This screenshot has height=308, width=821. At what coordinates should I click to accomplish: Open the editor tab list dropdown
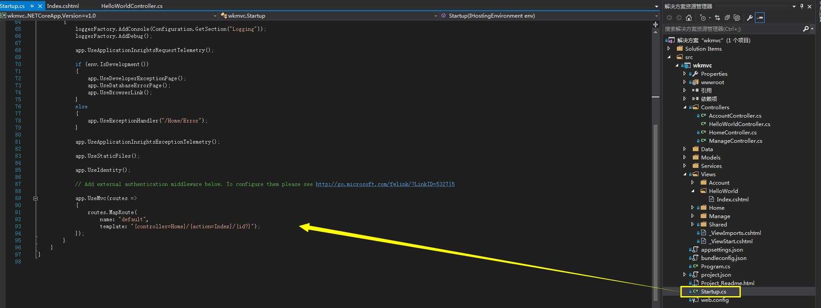pos(656,6)
